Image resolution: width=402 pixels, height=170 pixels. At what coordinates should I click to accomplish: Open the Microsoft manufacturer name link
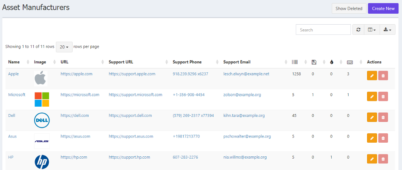point(17,95)
